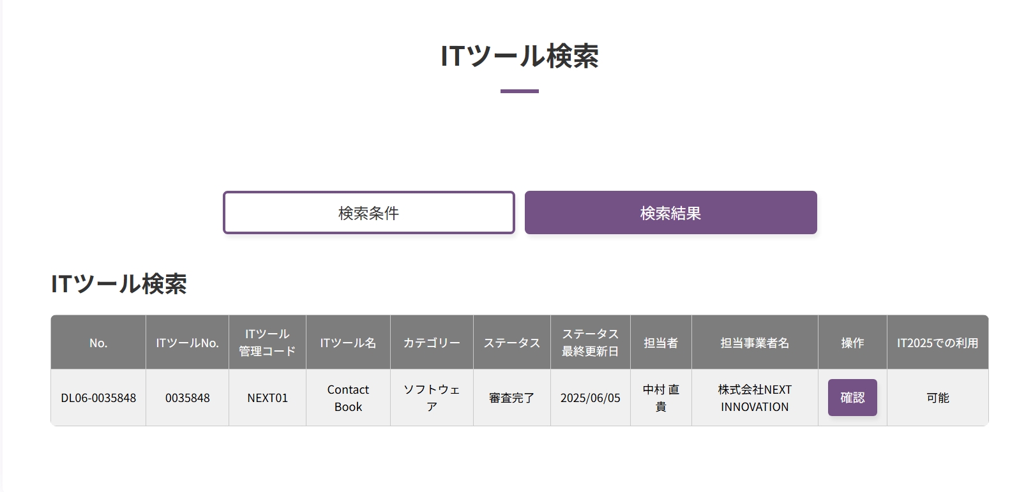1033x492 pixels.
Task: Click the 可能 cell
Action: tap(938, 398)
